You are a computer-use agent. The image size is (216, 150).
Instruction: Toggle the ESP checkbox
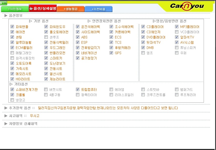coord(78,42)
